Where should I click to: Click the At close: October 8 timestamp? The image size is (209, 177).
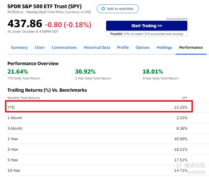(33, 32)
